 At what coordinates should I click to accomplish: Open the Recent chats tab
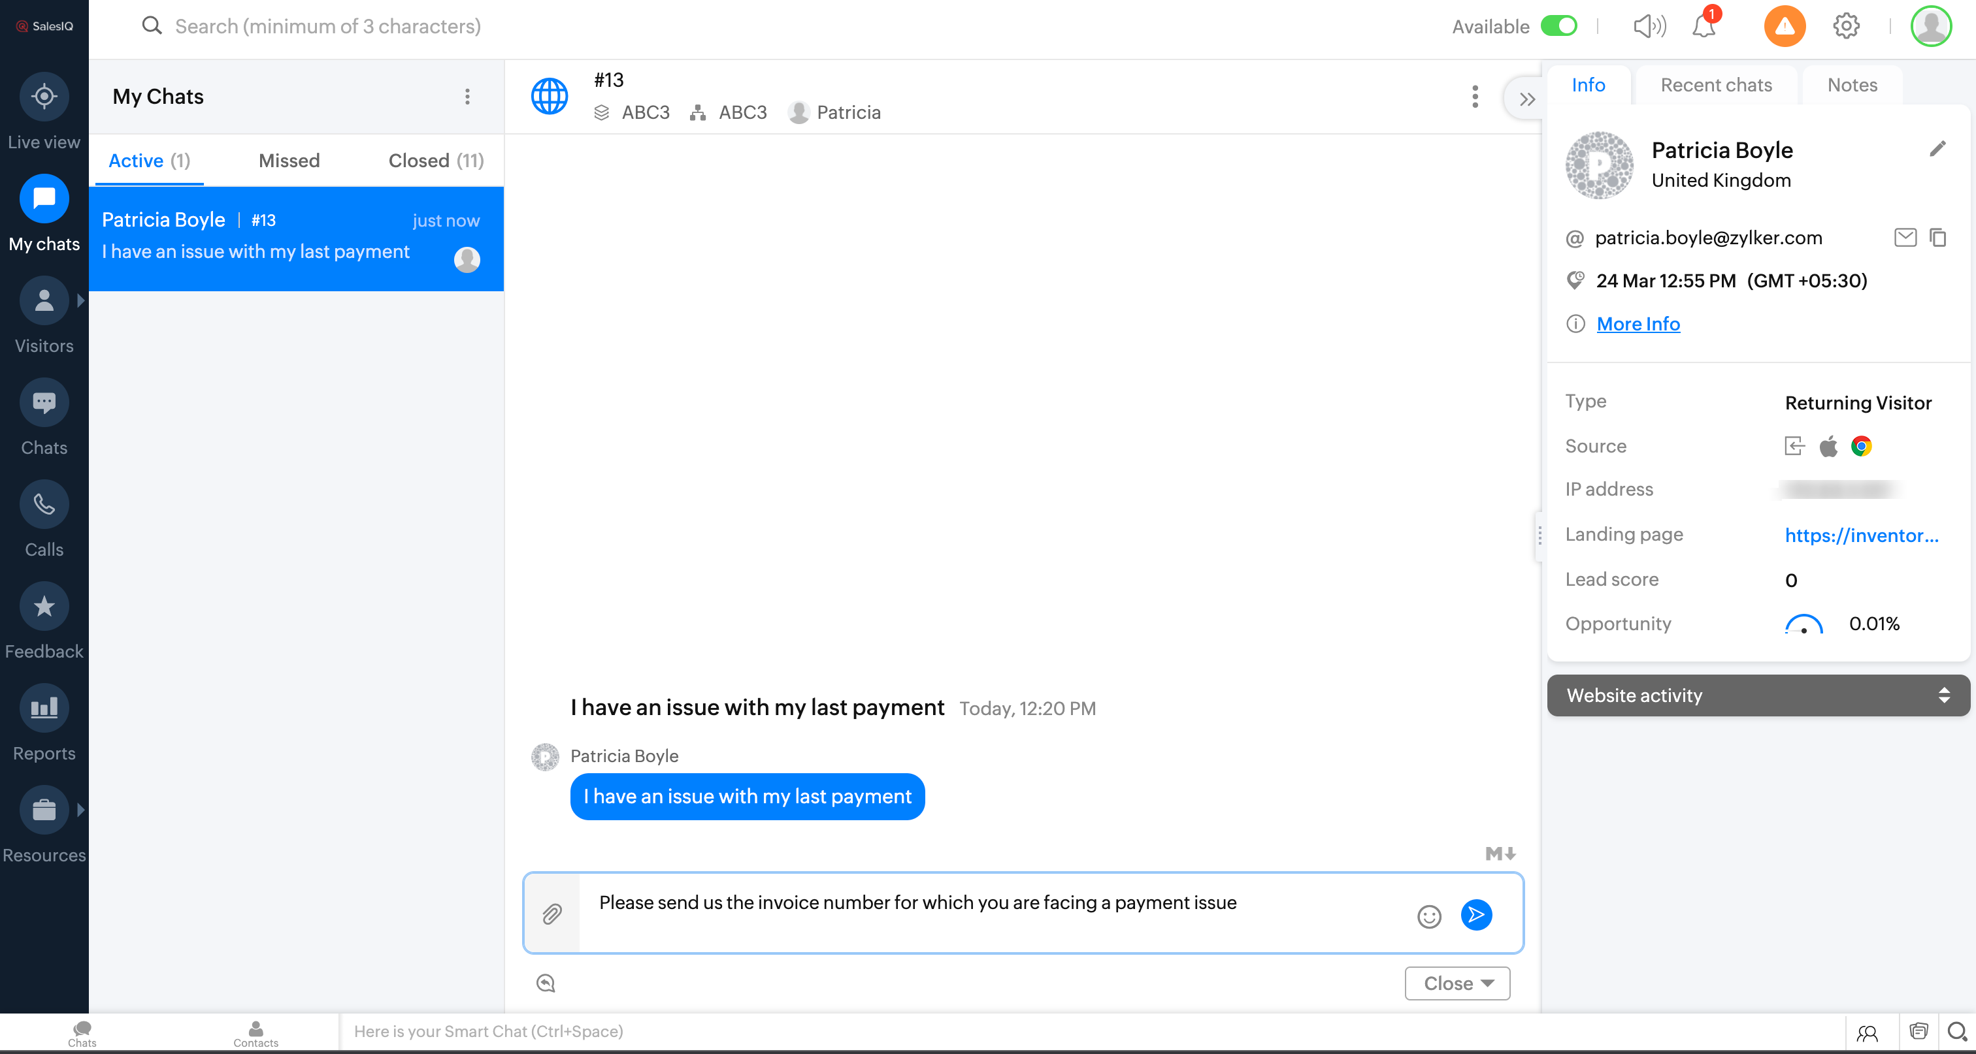[x=1716, y=85]
